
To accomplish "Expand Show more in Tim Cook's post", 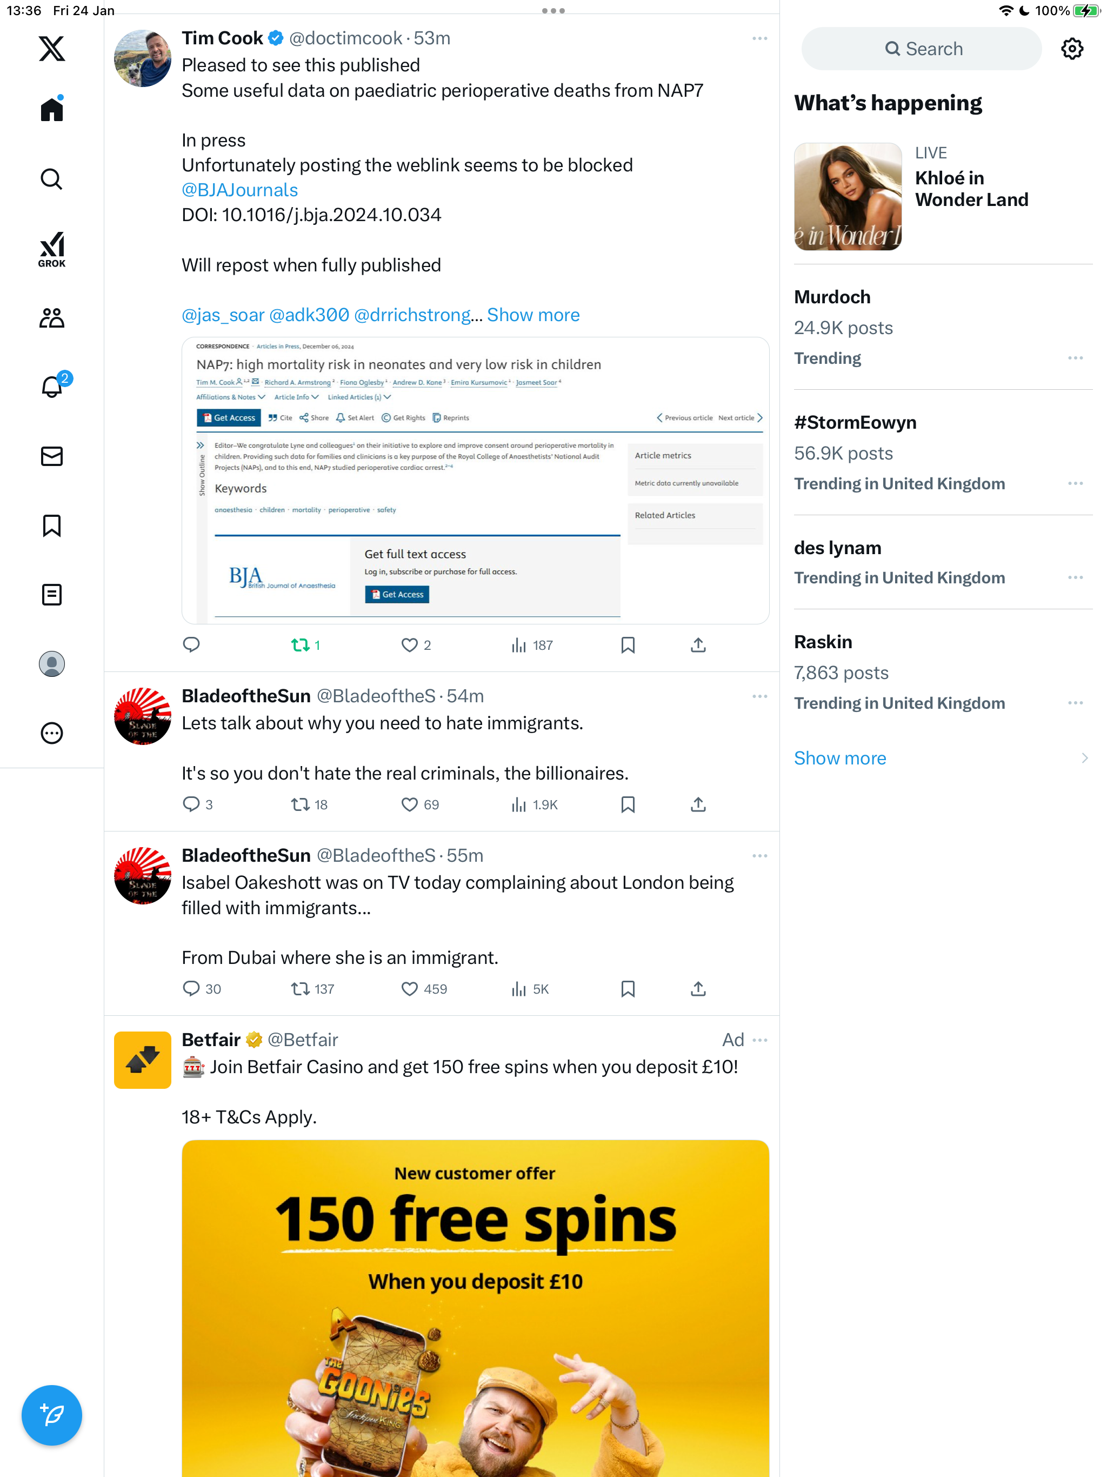I will pos(533,315).
